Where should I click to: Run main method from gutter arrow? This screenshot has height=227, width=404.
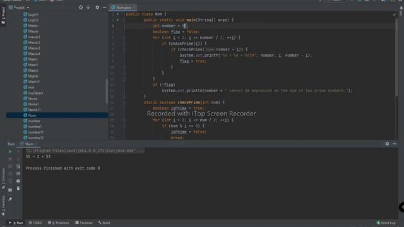coord(118,20)
